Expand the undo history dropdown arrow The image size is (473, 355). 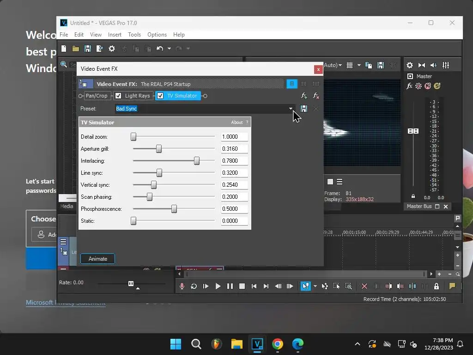pyautogui.click(x=169, y=49)
